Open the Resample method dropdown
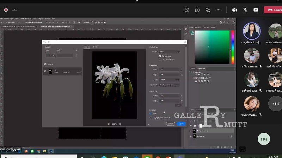This screenshot has width=282, height=158. (169, 85)
